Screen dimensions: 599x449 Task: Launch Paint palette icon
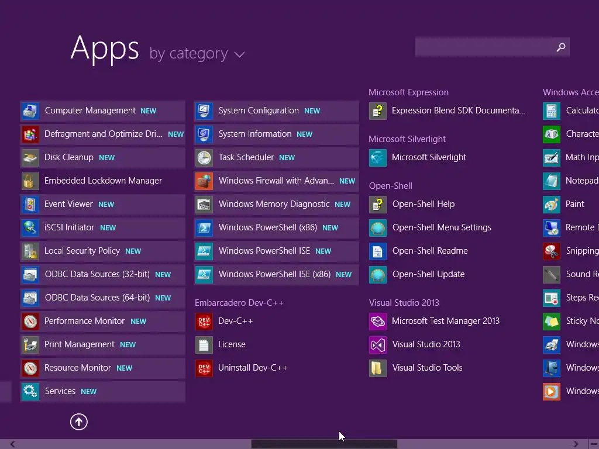point(552,204)
